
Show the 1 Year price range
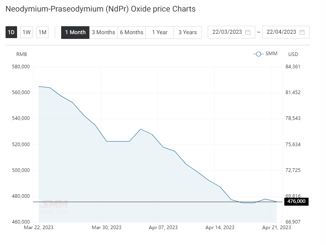click(160, 33)
